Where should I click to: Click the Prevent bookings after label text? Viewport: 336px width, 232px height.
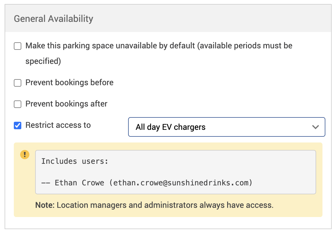tap(66, 104)
